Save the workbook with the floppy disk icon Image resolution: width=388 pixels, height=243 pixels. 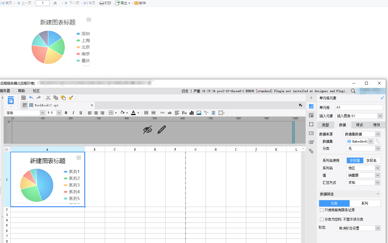(x=24, y=98)
